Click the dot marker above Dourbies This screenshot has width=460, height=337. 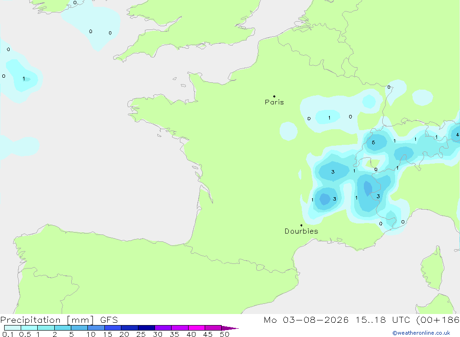pyautogui.click(x=301, y=225)
